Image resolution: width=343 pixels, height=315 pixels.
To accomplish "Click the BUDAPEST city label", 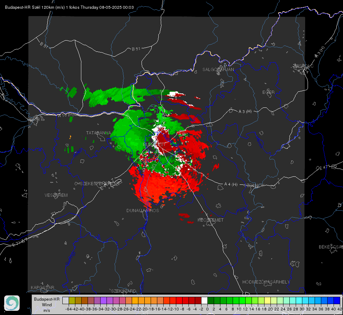I will [154, 145].
